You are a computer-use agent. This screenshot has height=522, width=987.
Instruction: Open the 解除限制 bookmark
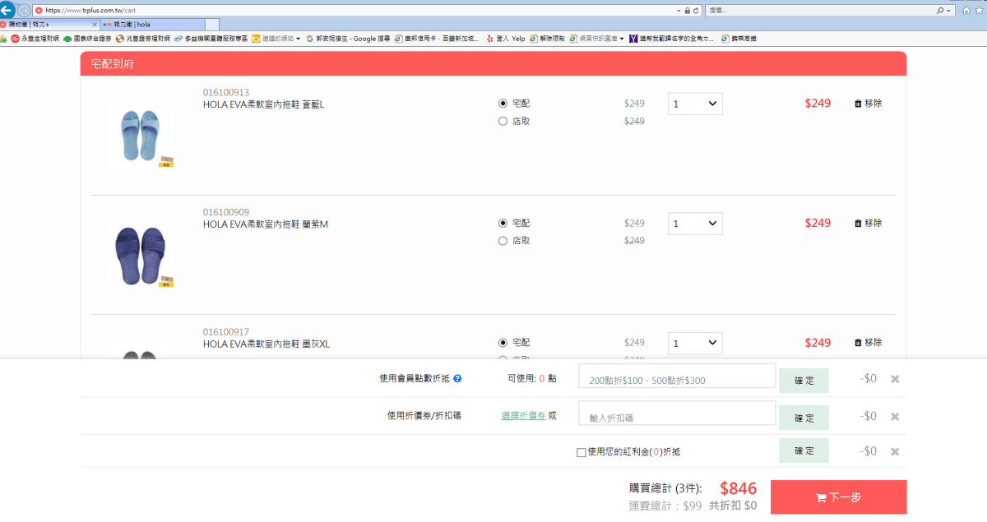[x=547, y=39]
